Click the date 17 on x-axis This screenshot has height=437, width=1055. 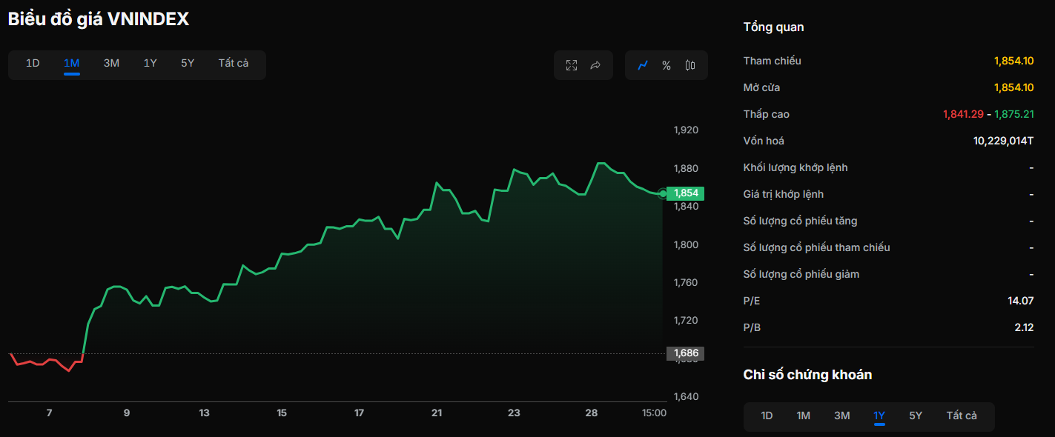[359, 413]
